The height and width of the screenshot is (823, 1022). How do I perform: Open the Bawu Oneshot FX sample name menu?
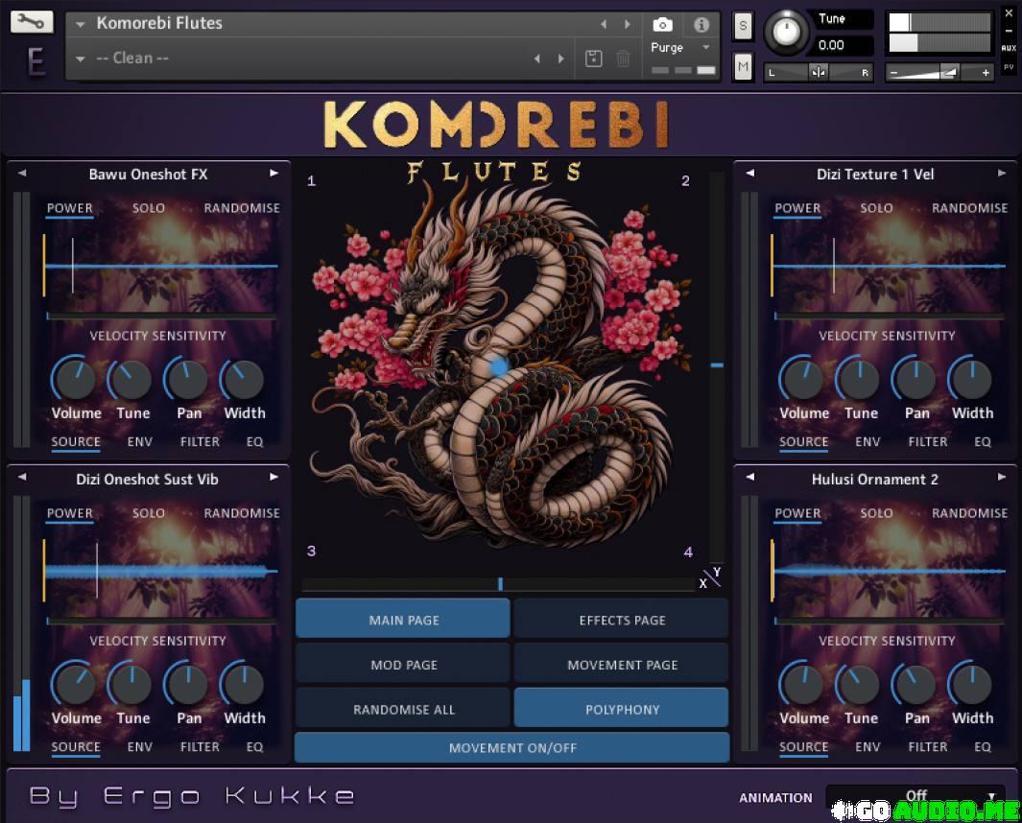[148, 174]
